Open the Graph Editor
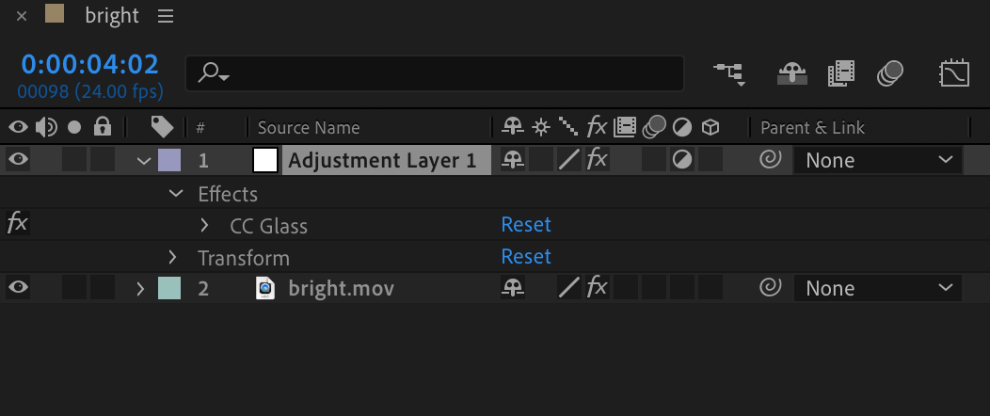 (x=954, y=73)
